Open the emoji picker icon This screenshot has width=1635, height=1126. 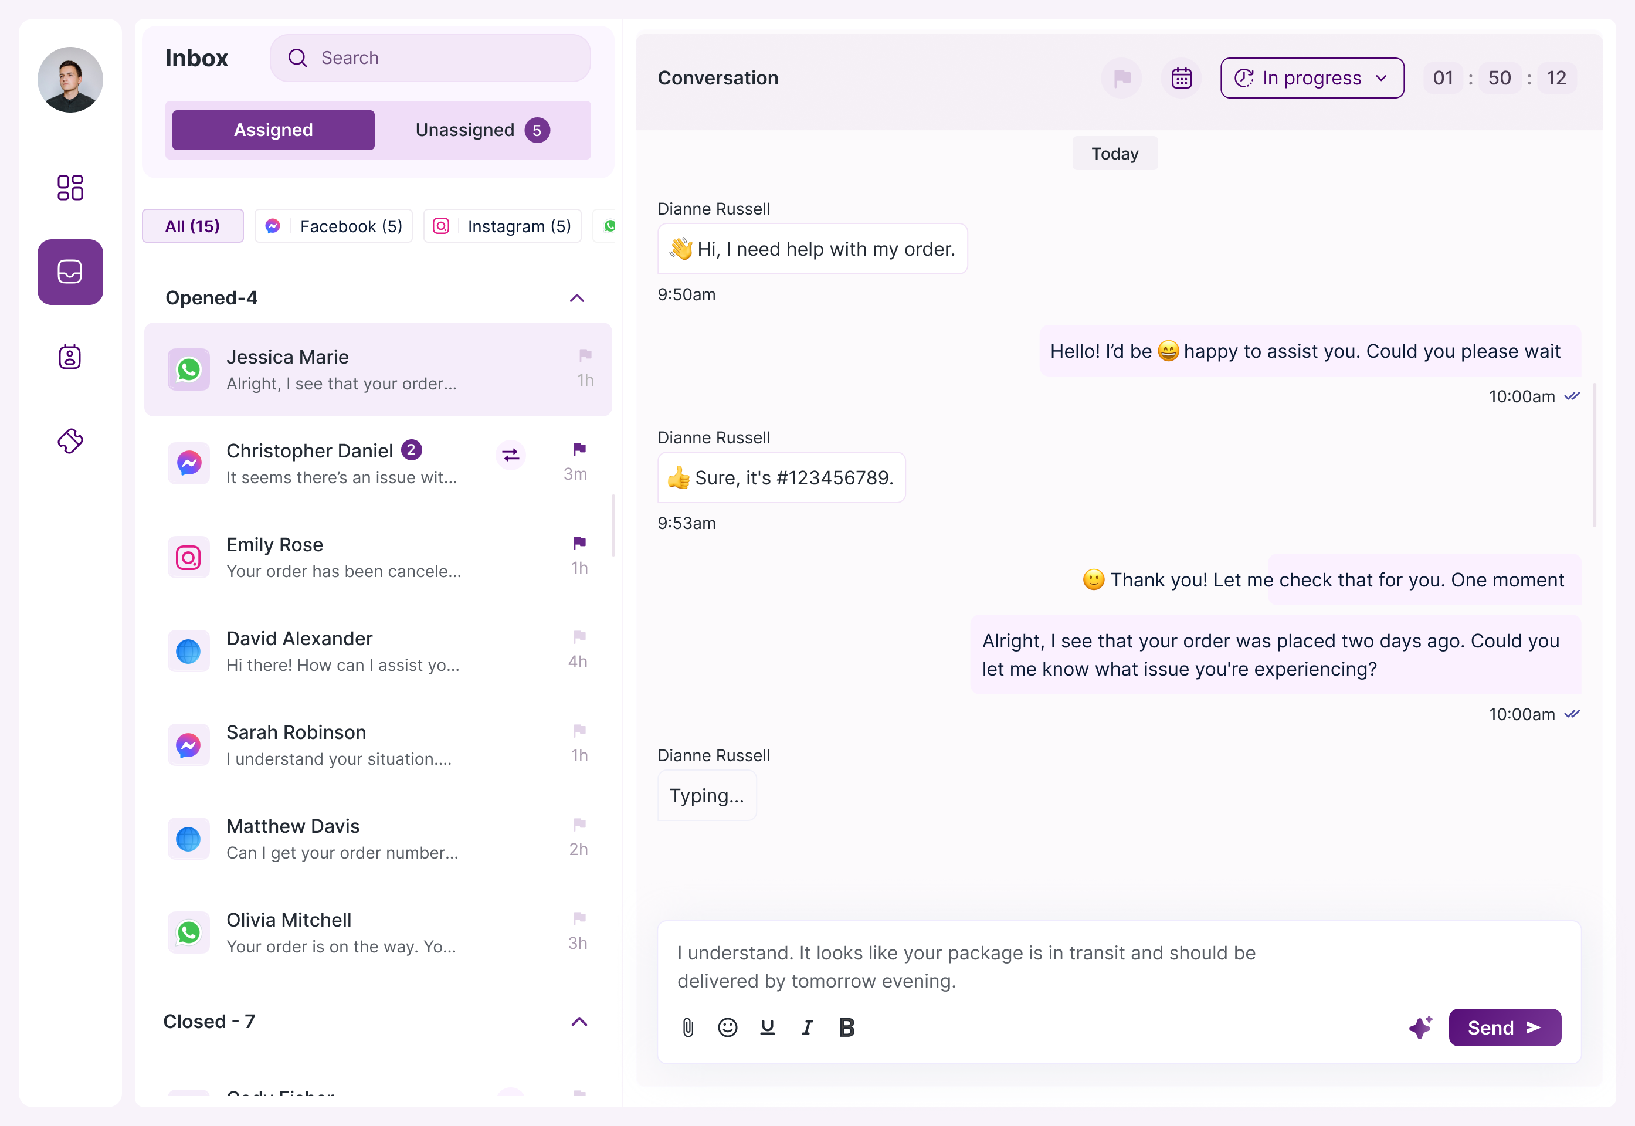point(727,1028)
